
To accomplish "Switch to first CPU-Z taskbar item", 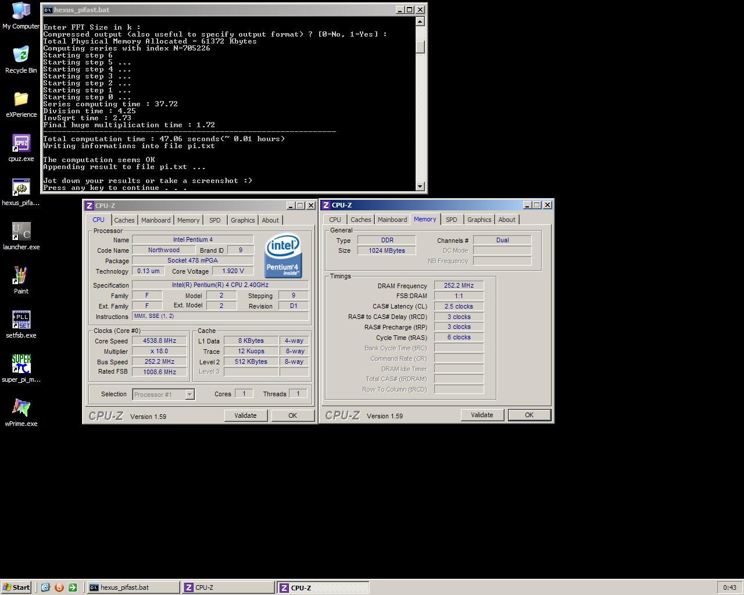I will 228,587.
